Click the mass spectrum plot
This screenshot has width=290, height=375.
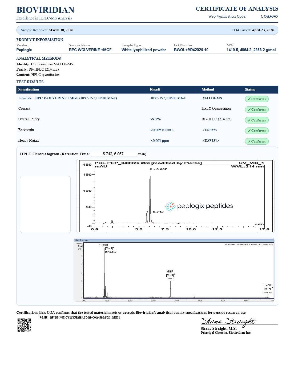pyautogui.click(x=174, y=270)
